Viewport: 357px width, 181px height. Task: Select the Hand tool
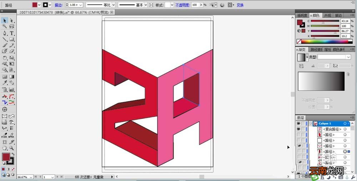tap(5, 148)
